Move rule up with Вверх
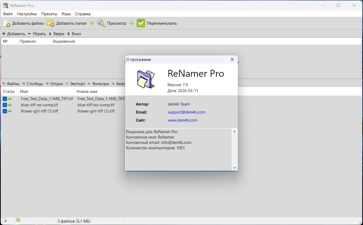 56,34
